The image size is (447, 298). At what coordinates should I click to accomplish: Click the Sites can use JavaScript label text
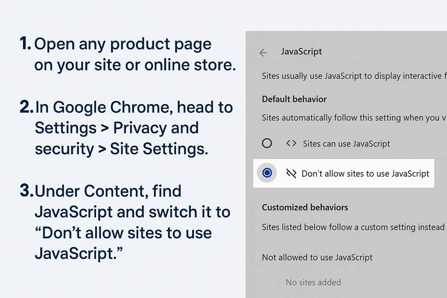(347, 143)
